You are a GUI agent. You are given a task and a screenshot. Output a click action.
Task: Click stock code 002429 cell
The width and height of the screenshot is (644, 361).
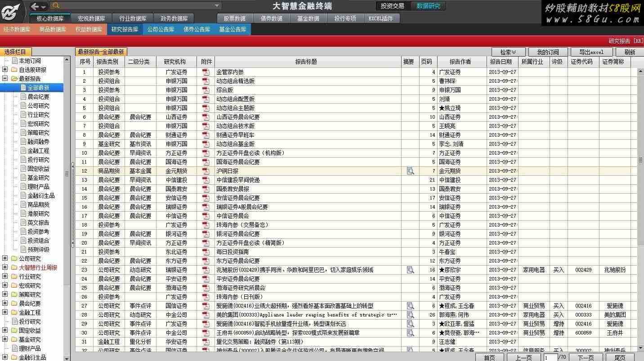[x=583, y=270]
